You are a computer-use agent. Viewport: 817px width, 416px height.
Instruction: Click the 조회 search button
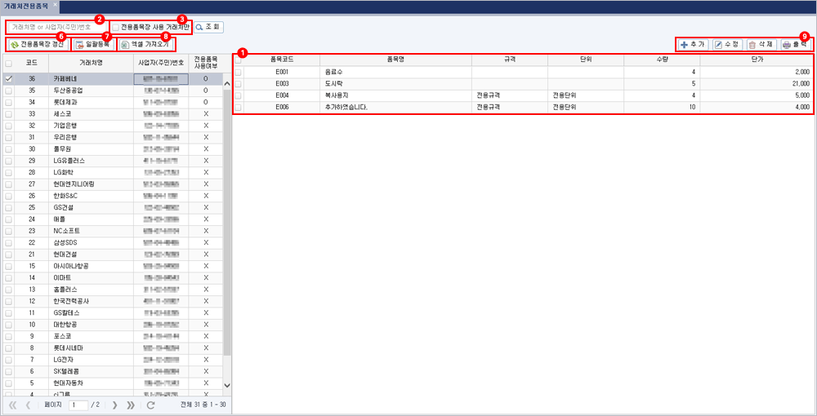pos(209,27)
